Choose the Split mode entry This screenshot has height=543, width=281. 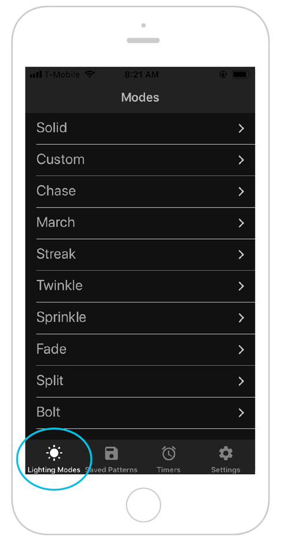point(140,381)
